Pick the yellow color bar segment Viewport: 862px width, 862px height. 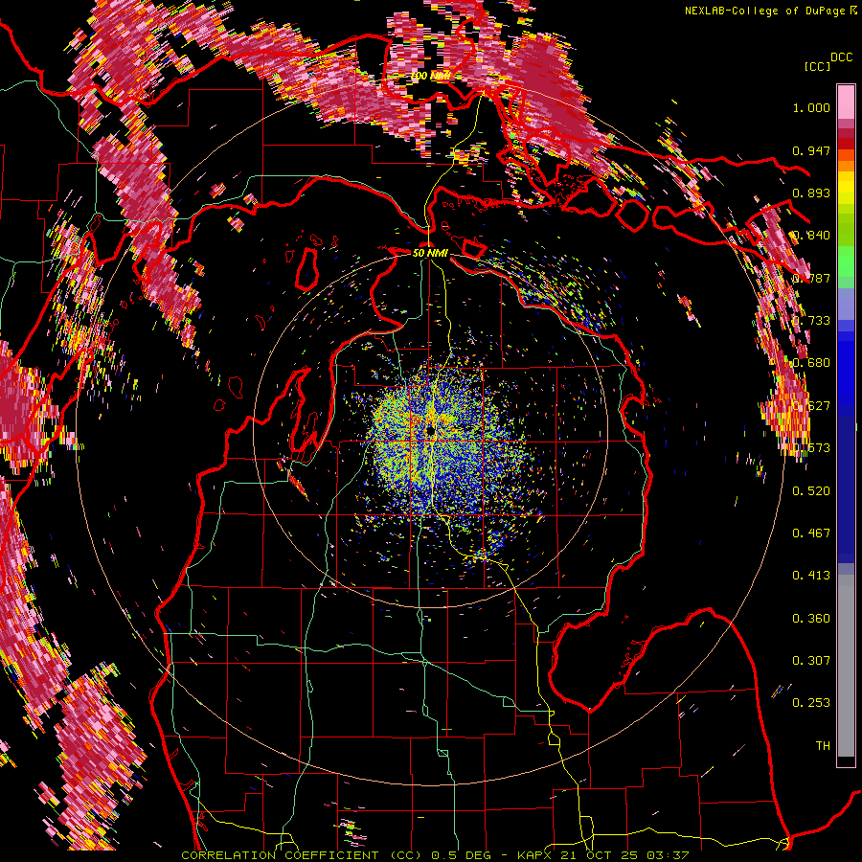(846, 188)
